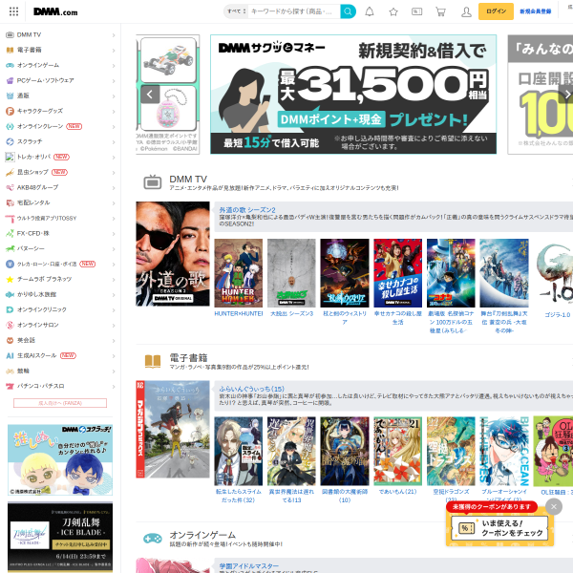Open the 外道の歌 シーズン2 title link
This screenshot has width=573, height=573.
[x=247, y=210]
